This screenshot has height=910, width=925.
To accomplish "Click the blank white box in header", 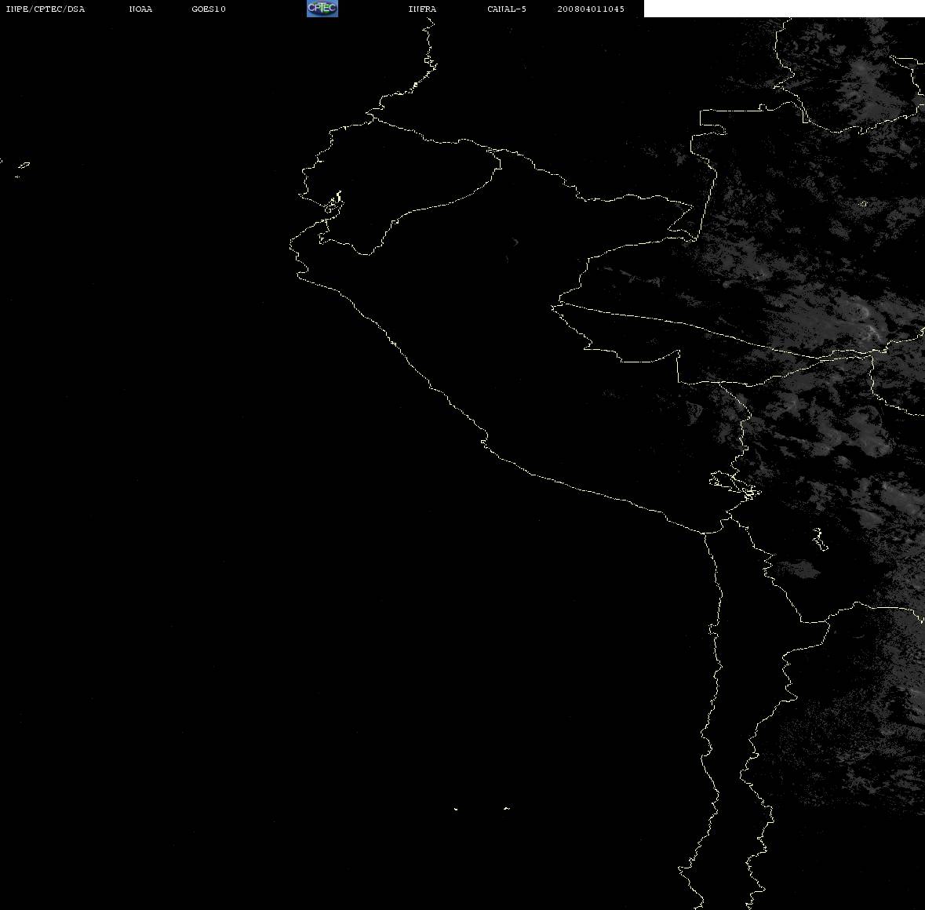I will point(784,9).
